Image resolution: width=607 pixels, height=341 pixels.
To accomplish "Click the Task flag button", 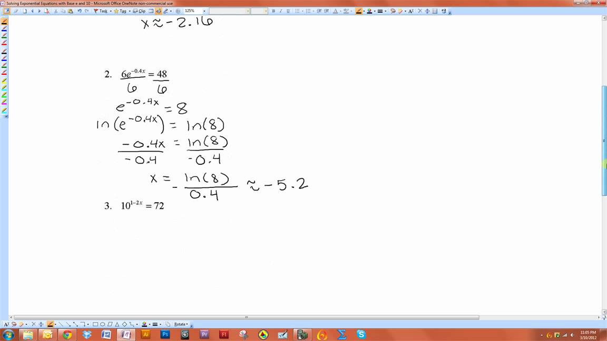I will click(x=101, y=11).
